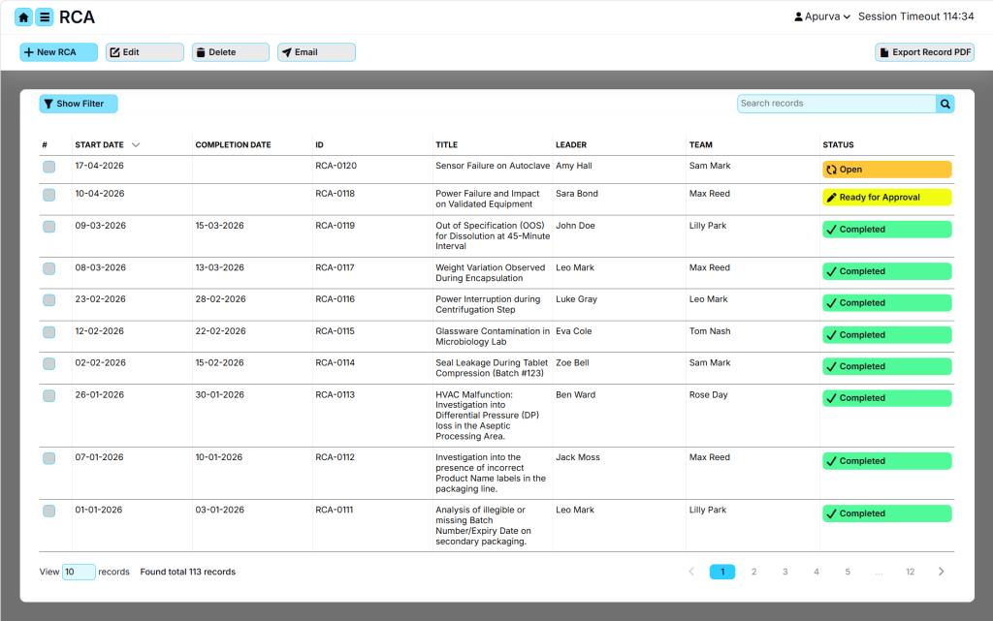Viewport: 993px width, 621px height.
Task: Select checkbox for RCA-0112
Action: click(x=48, y=458)
